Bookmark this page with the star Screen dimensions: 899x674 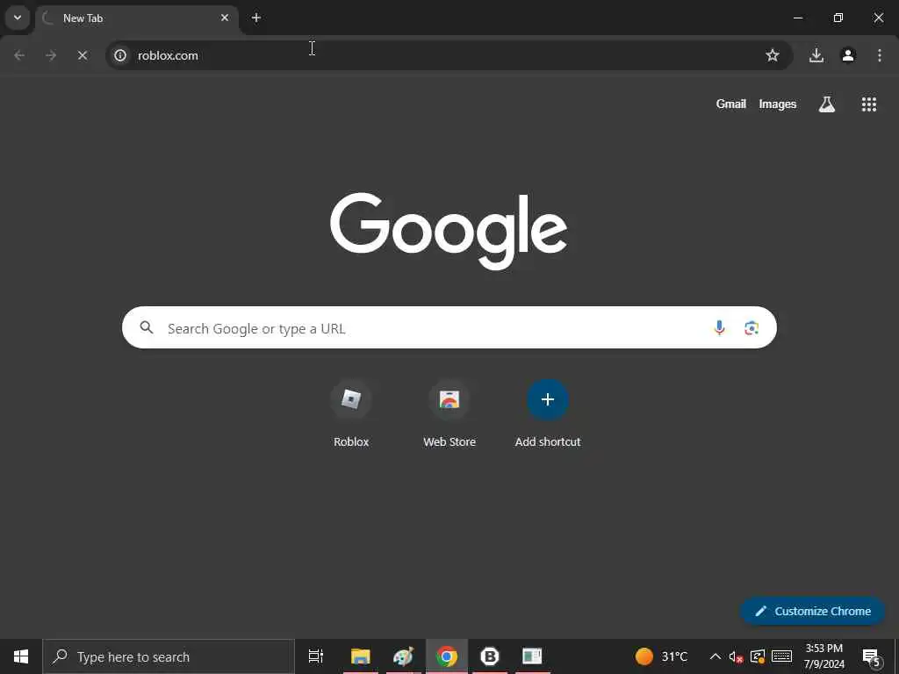tap(773, 55)
